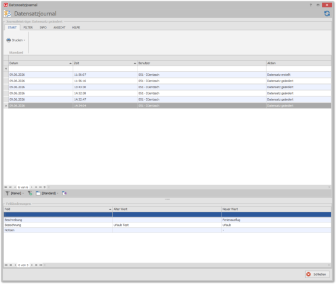Click the Feldänderungen scrollbar right arrow

pyautogui.click(x=329, y=265)
